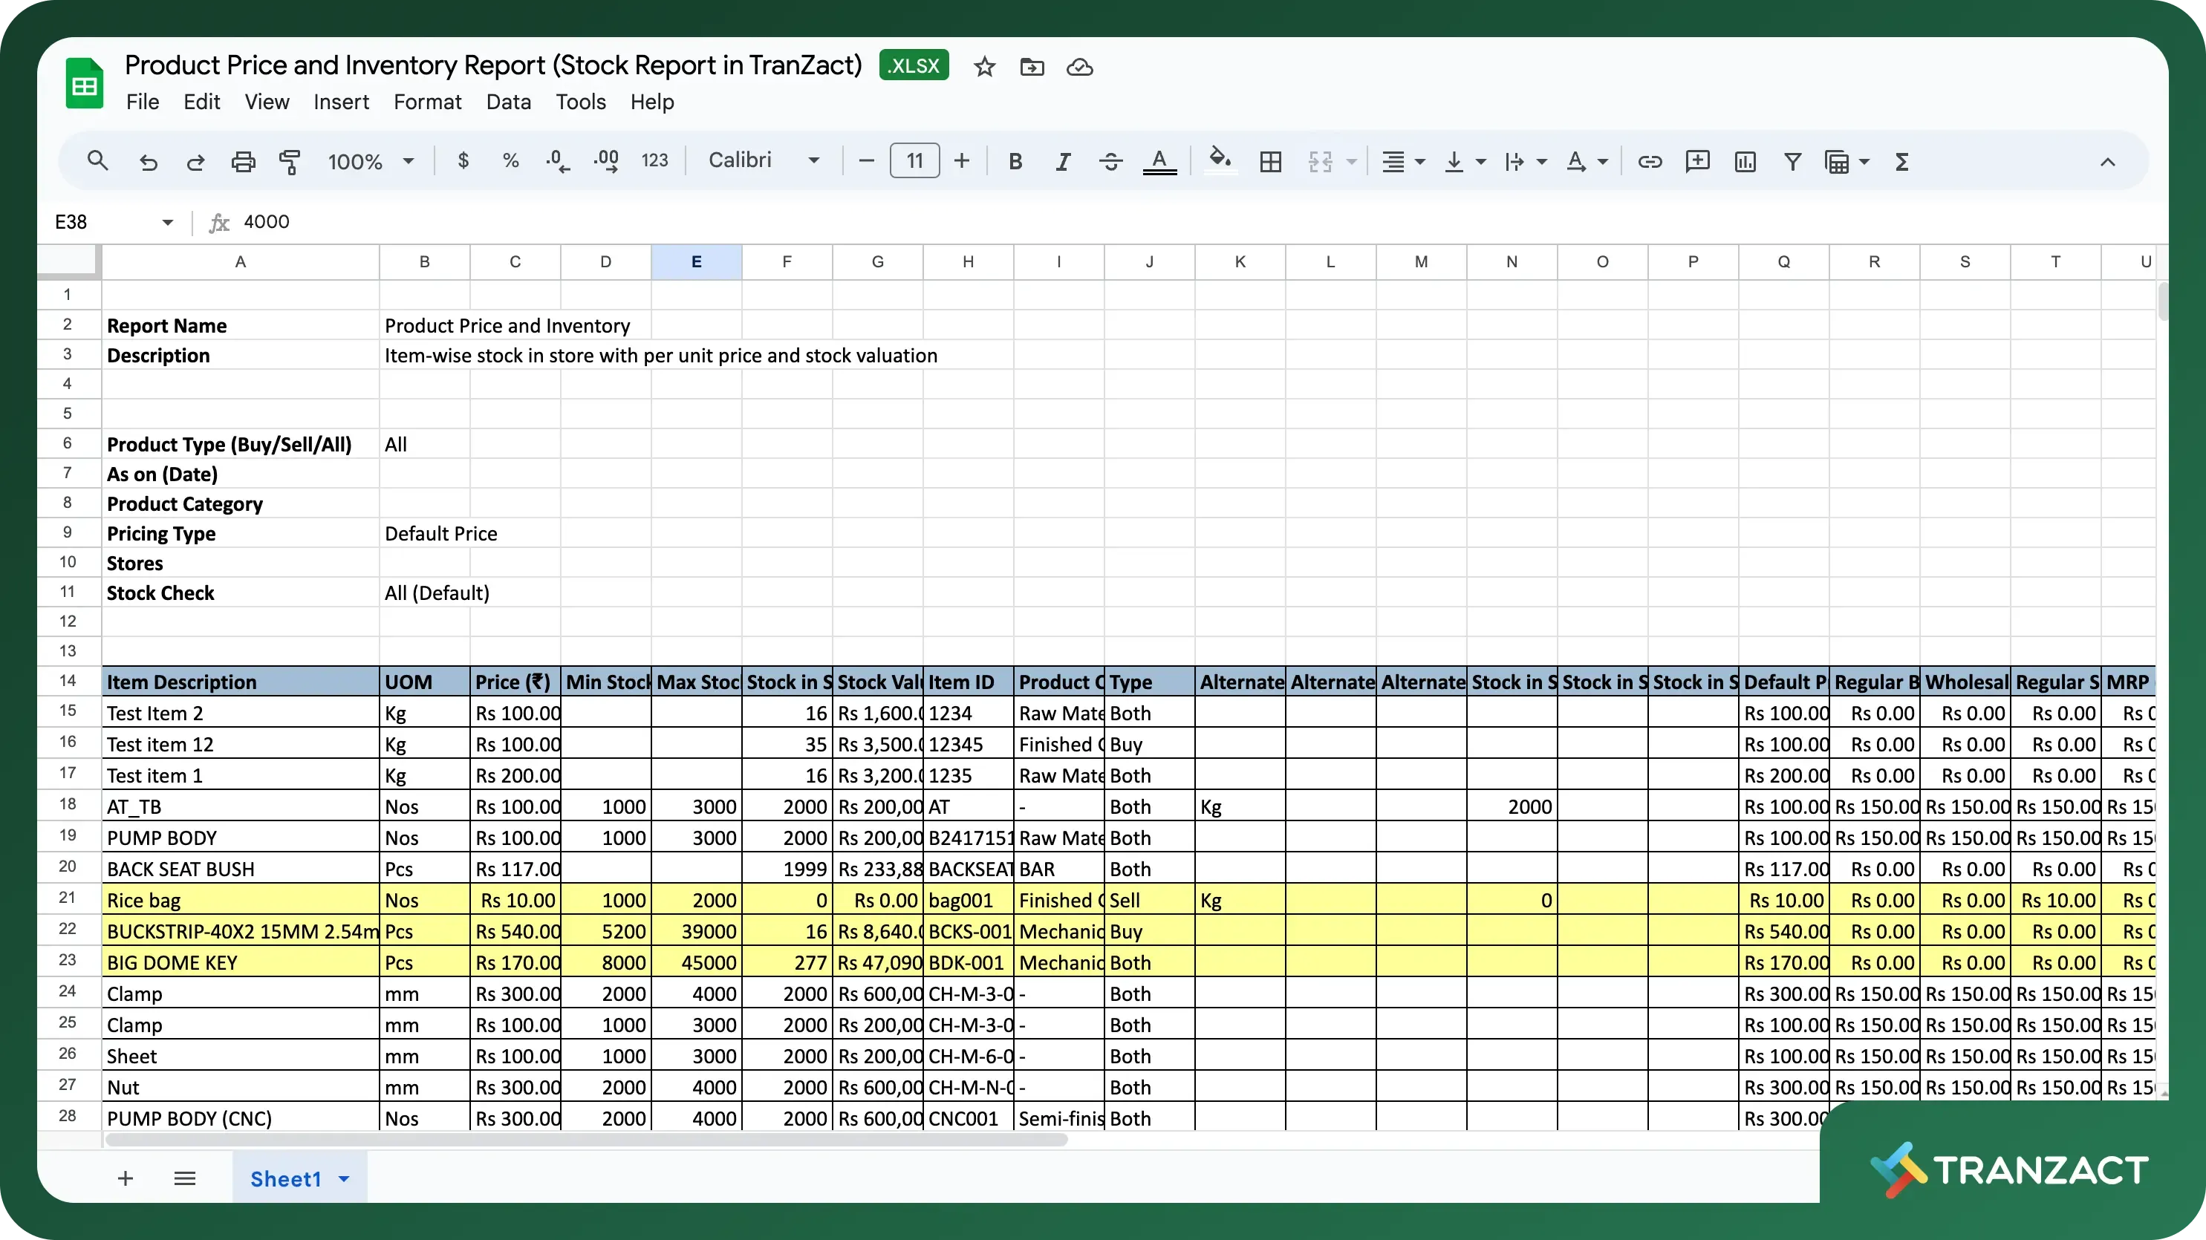
Task: Decrease decimal places
Action: coord(559,161)
